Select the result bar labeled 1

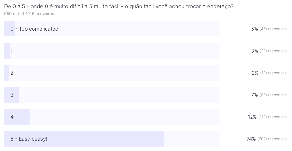(x=112, y=51)
